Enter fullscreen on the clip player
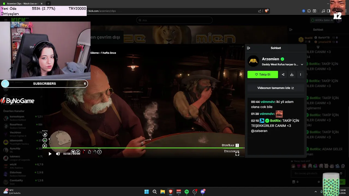The width and height of the screenshot is (349, 196). click(237, 154)
